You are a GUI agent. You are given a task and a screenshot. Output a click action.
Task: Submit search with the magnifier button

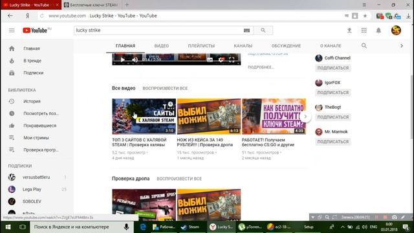(263, 30)
